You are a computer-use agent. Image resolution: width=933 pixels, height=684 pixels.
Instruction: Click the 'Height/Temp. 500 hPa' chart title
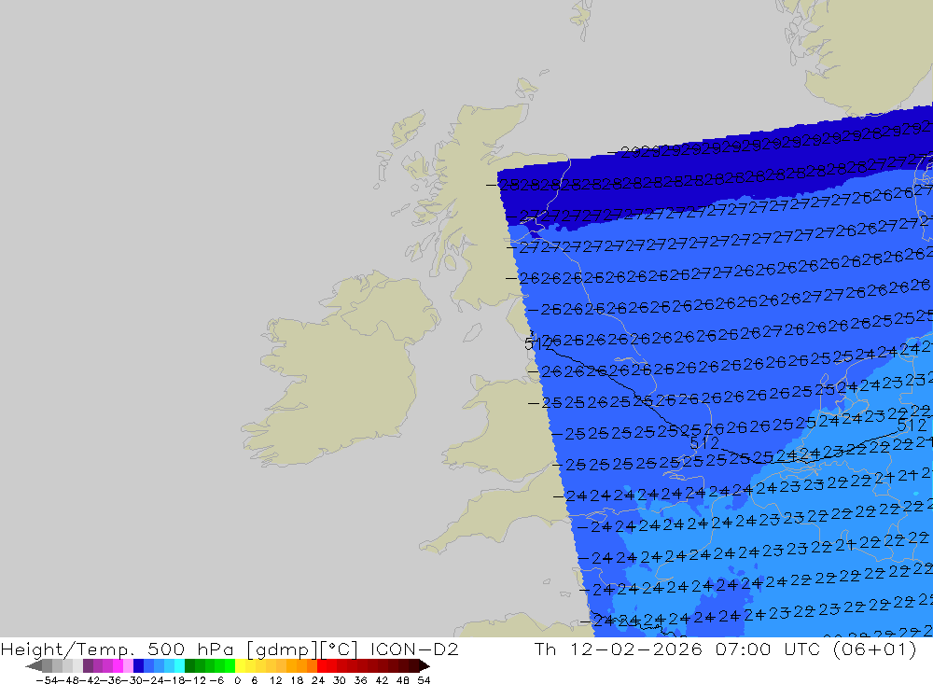tap(118, 649)
